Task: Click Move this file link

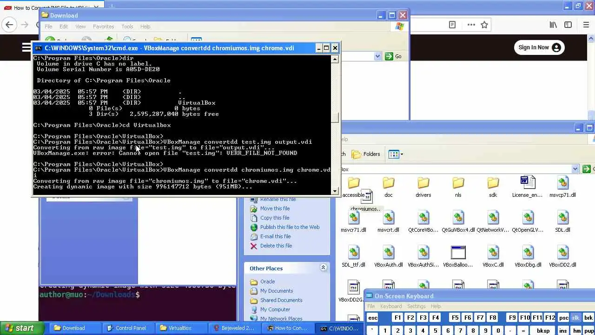Action: (x=275, y=208)
